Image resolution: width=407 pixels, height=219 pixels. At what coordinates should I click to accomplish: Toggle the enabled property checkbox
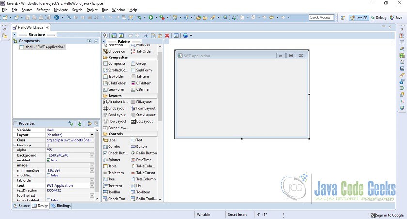pyautogui.click(x=48, y=160)
